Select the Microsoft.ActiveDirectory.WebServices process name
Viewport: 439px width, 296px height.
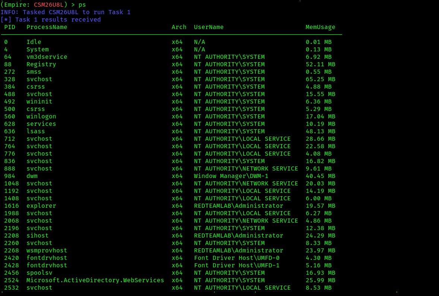[x=95, y=280]
